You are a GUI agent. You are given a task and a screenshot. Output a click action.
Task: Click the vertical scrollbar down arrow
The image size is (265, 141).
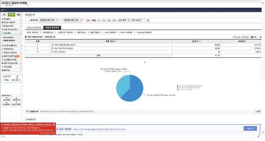263,132
